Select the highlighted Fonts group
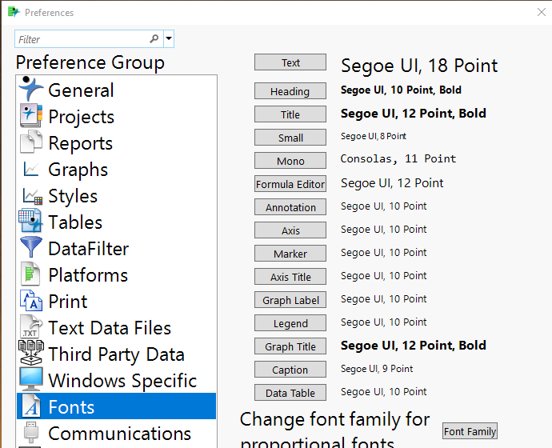This screenshot has width=552, height=448. click(x=116, y=406)
